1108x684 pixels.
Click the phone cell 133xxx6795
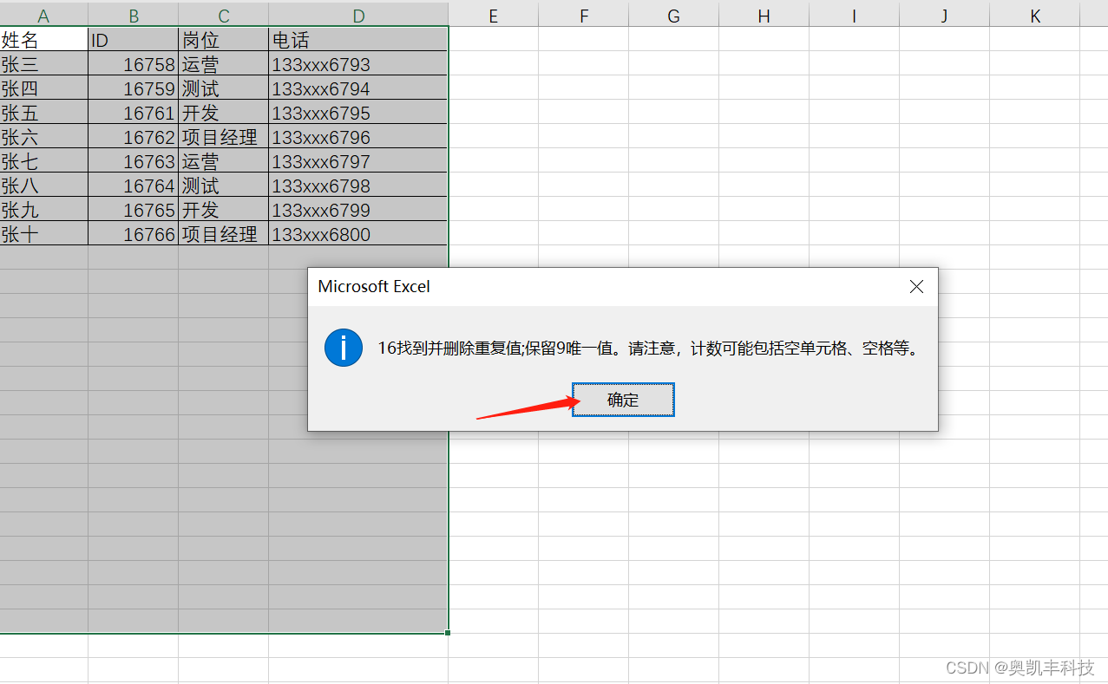click(x=358, y=113)
